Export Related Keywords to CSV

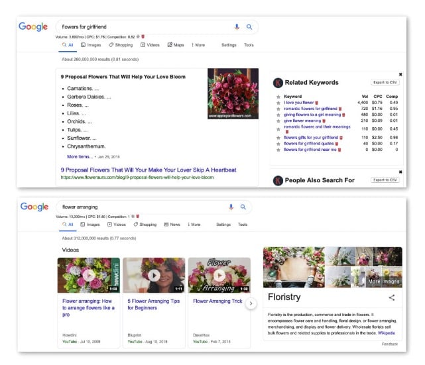point(385,82)
